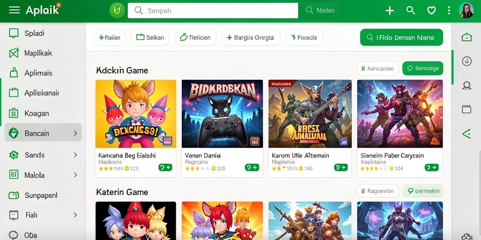Click the Spladi sidebar icon
481x240 pixels.
point(14,33)
